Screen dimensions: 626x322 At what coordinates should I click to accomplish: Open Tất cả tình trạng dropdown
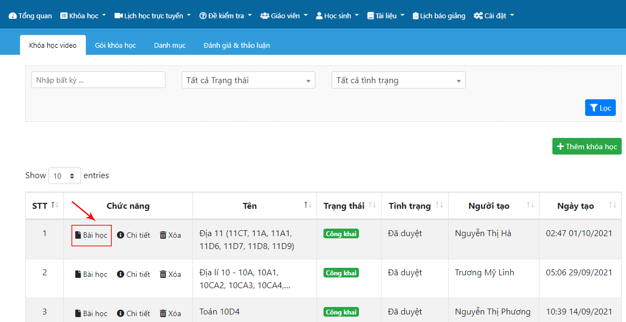(398, 80)
